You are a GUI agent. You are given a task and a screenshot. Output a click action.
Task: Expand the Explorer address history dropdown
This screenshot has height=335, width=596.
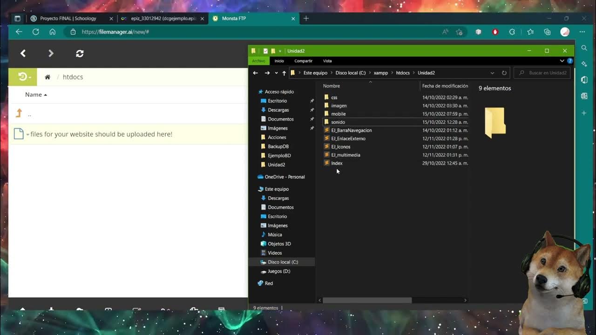[x=492, y=73]
